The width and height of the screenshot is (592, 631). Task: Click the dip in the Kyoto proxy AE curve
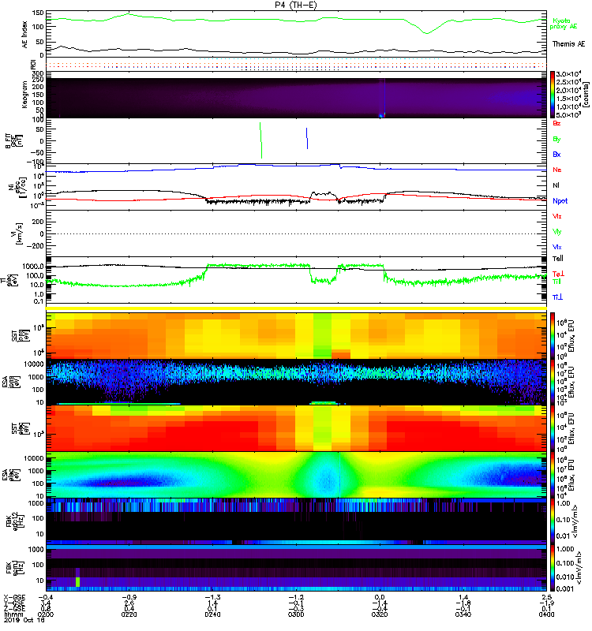tap(426, 32)
